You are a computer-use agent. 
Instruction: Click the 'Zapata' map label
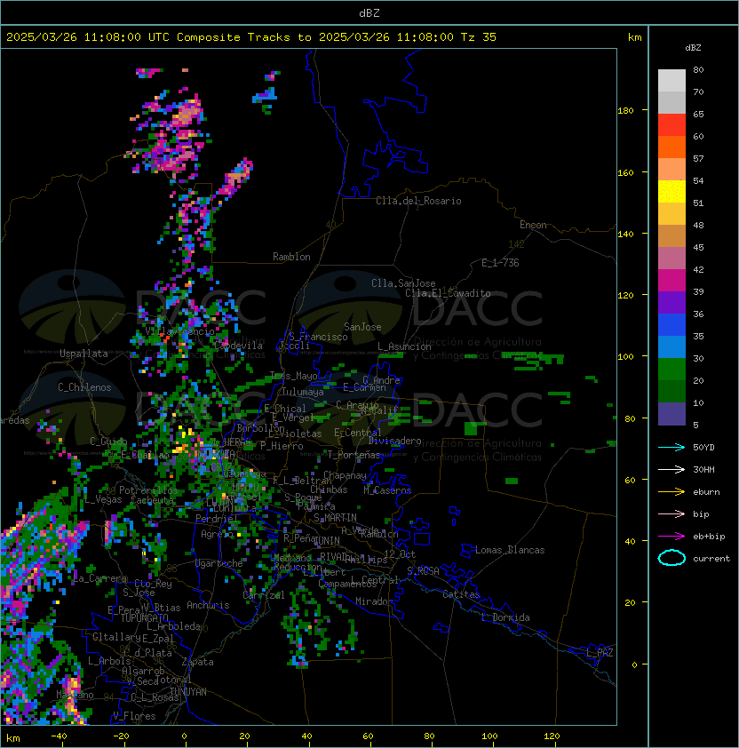(197, 662)
